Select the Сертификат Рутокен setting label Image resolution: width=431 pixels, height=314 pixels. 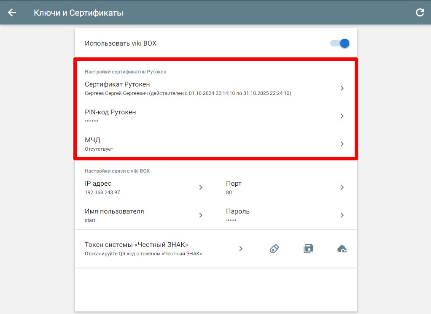click(x=117, y=84)
